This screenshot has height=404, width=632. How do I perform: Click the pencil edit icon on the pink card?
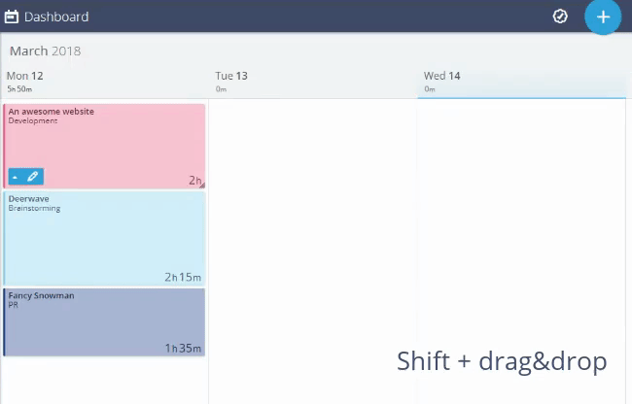tap(33, 176)
